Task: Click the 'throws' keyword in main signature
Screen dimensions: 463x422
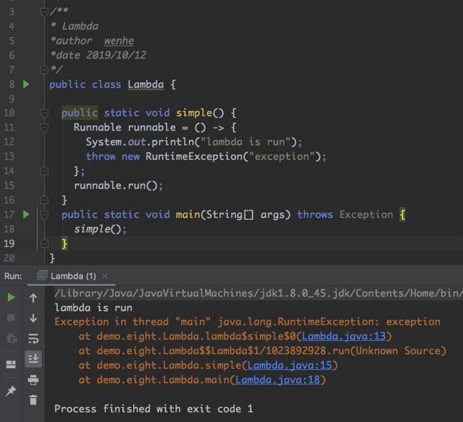Action: [x=315, y=214]
